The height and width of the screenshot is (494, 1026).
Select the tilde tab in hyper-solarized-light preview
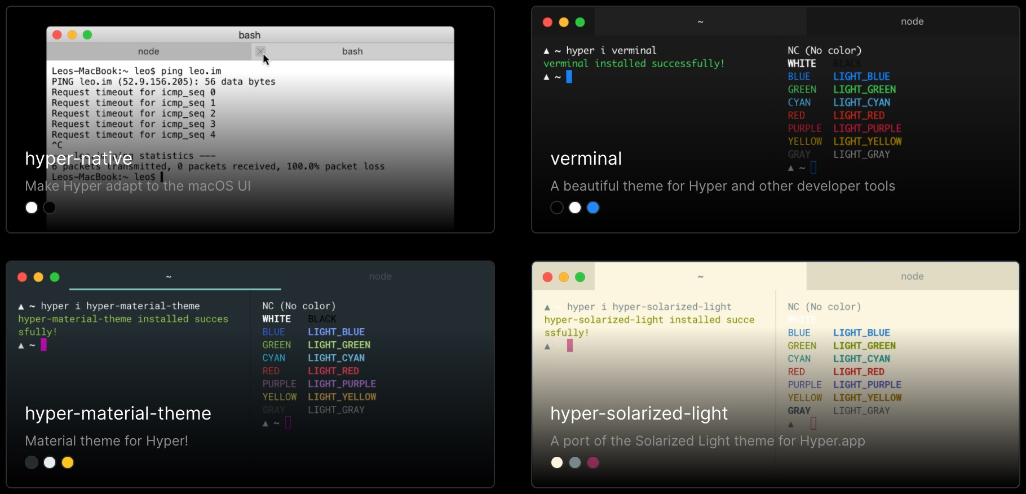point(701,276)
